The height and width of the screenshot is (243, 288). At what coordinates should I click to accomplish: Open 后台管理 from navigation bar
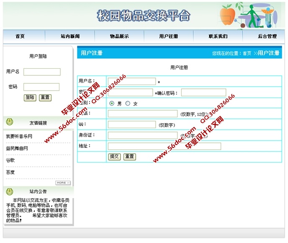coord(267,36)
